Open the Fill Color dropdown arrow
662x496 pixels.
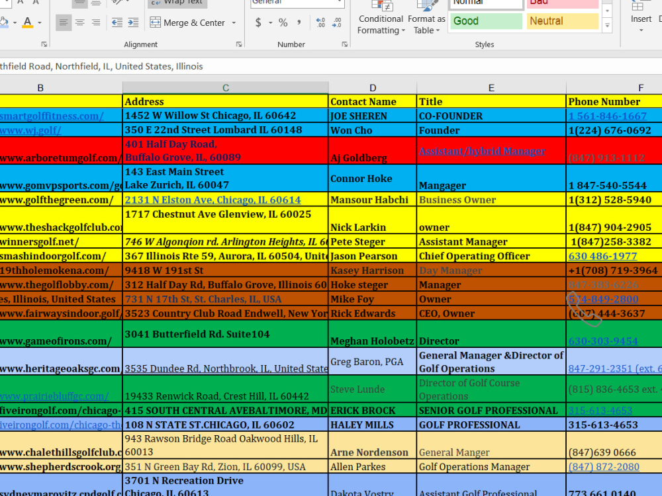coord(15,22)
